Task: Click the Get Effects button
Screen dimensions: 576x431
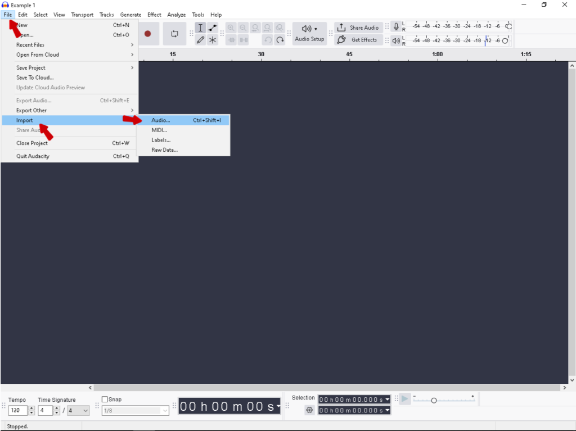Action: point(358,40)
